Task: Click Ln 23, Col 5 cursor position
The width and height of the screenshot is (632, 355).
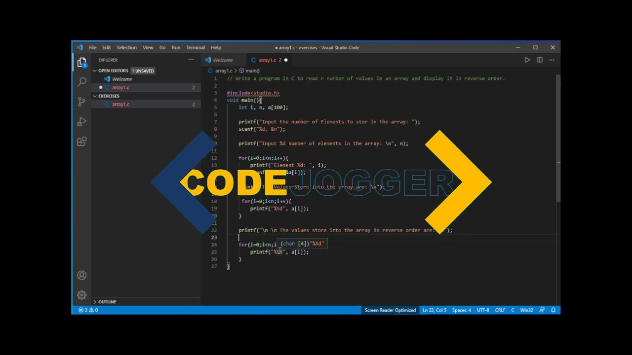Action: (x=434, y=310)
